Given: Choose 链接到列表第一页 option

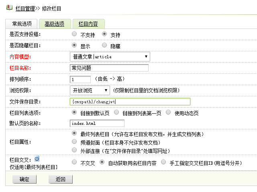Looking at the screenshot, I should [116, 112].
